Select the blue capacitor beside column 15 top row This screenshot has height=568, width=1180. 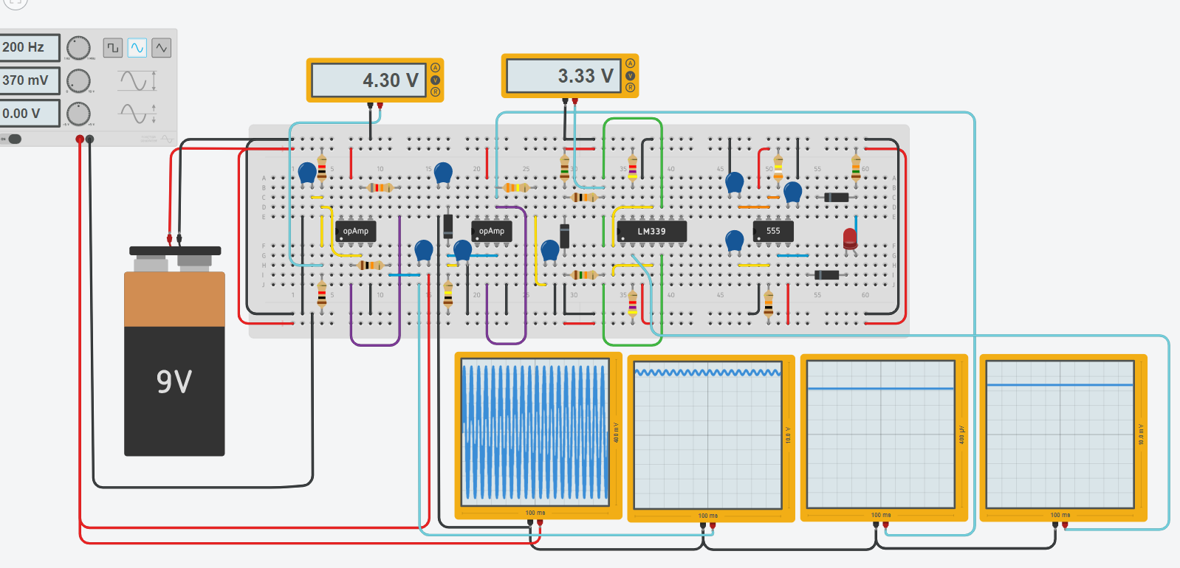[443, 174]
